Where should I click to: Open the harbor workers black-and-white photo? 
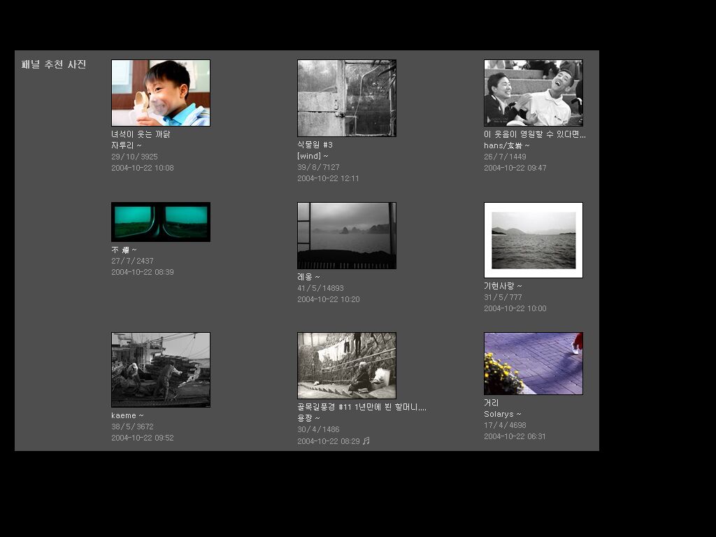160,369
